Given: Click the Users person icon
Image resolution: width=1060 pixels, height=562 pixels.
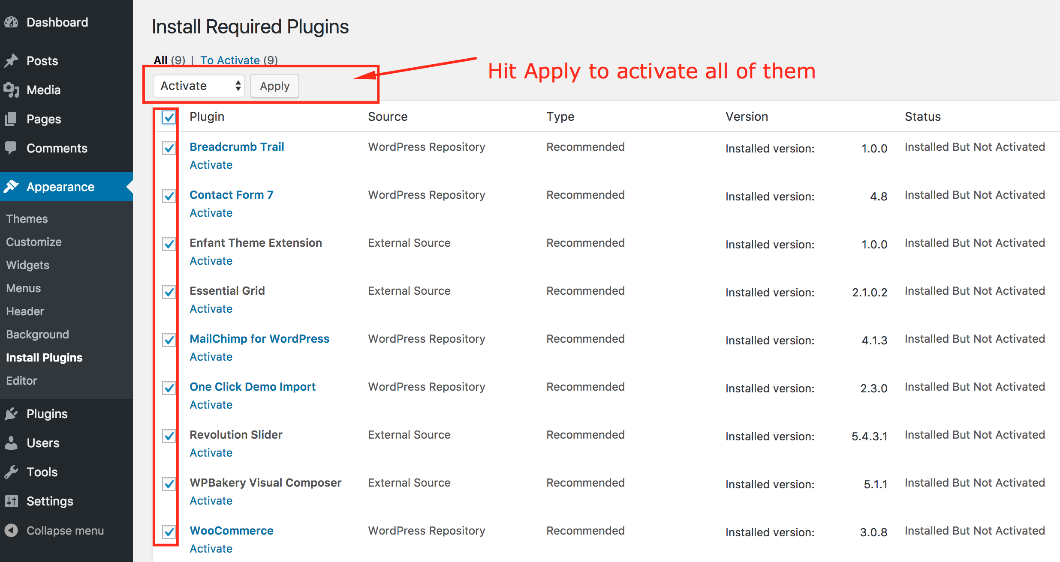Looking at the screenshot, I should (11, 443).
